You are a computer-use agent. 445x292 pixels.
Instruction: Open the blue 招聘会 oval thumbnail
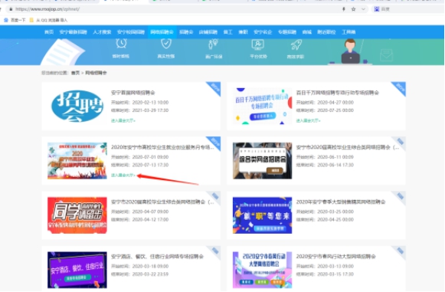click(77, 107)
